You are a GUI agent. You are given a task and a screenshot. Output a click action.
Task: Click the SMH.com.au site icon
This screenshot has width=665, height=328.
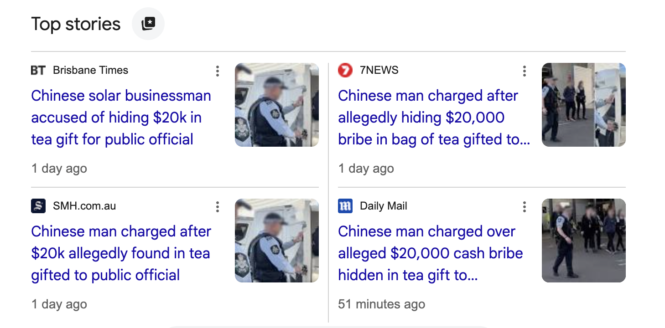click(x=38, y=206)
